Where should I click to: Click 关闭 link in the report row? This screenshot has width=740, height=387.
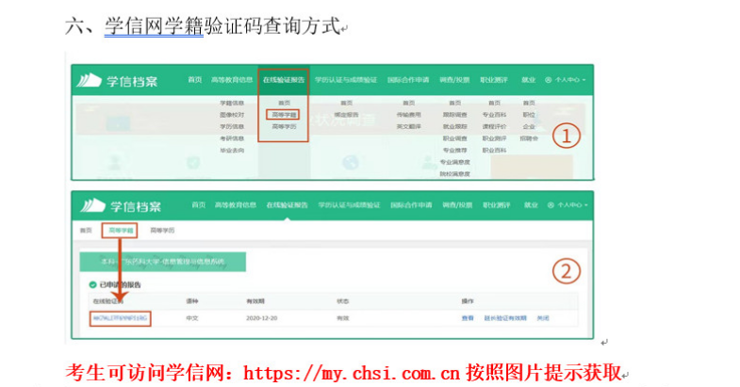(x=543, y=318)
